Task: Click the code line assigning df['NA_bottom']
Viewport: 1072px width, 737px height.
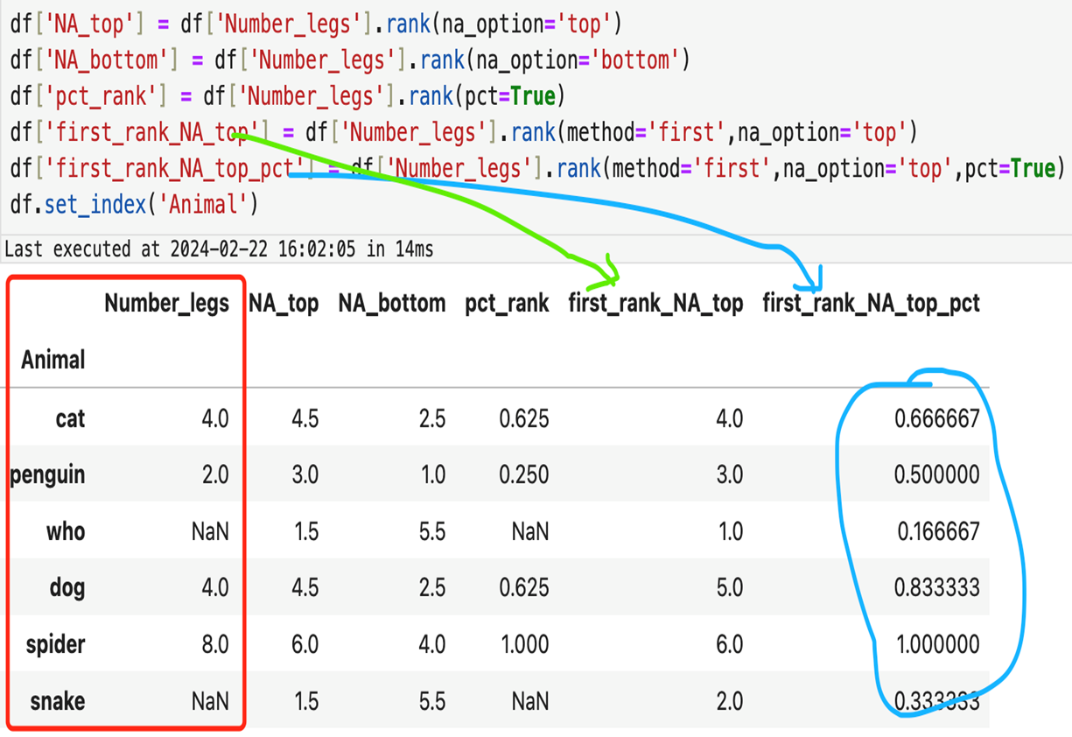Action: [350, 60]
